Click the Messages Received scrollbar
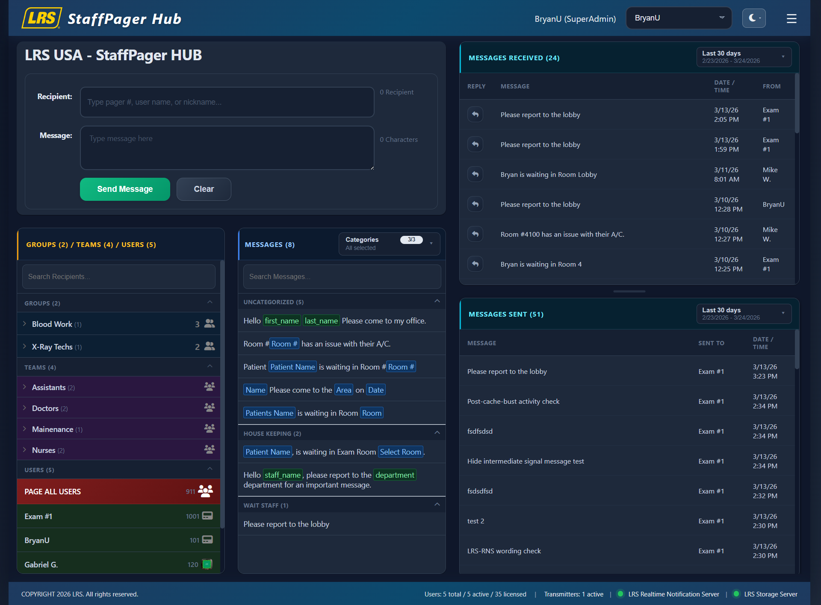Screen dimensions: 821x605 pyautogui.click(x=797, y=103)
